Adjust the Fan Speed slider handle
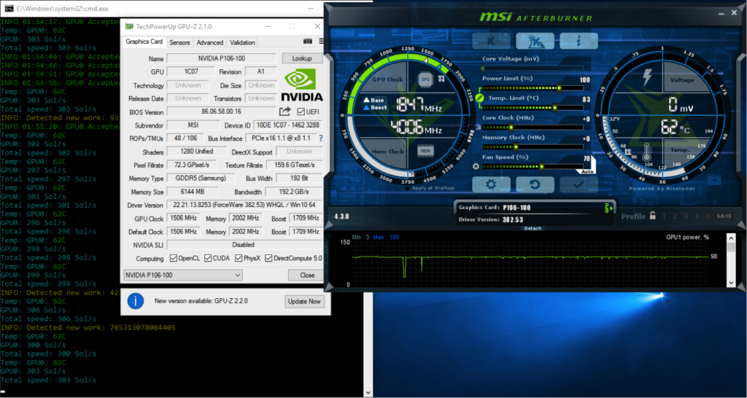This screenshot has height=398, width=747. tap(542, 167)
